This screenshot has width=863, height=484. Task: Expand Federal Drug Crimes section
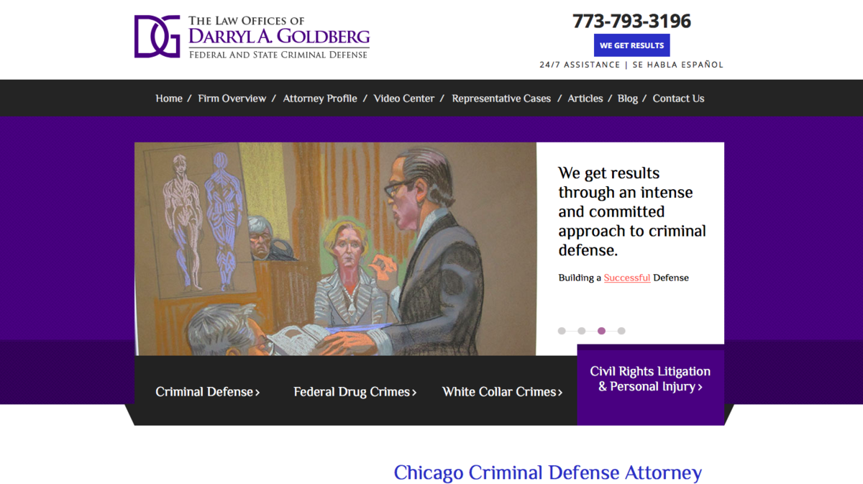(x=355, y=392)
